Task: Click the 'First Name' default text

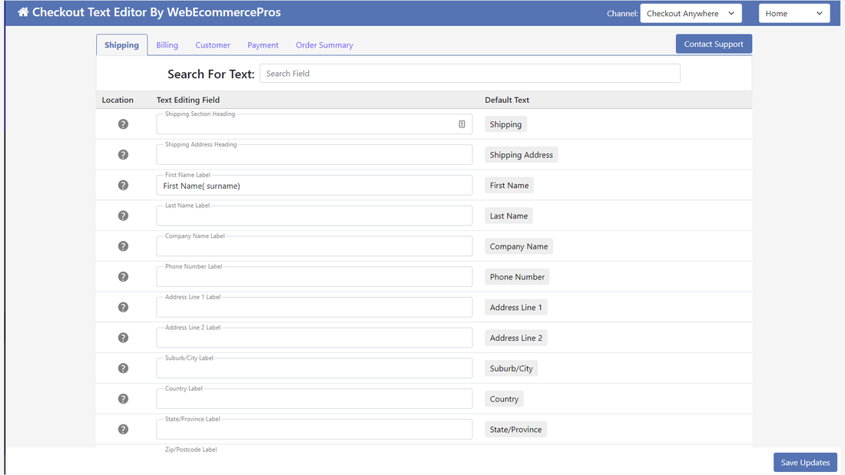Action: [509, 185]
